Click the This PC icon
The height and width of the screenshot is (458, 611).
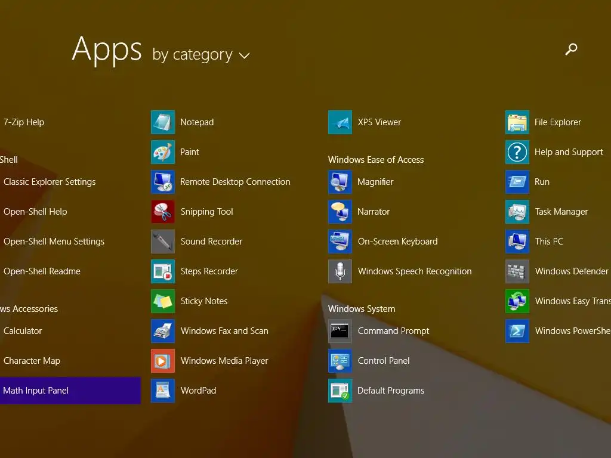pyautogui.click(x=517, y=242)
